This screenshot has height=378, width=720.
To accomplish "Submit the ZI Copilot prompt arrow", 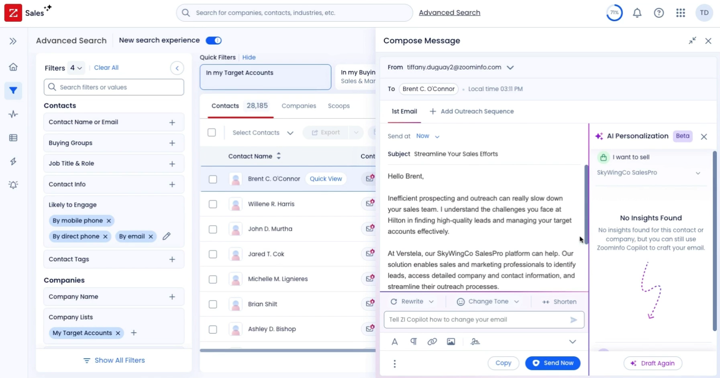I will pos(573,320).
